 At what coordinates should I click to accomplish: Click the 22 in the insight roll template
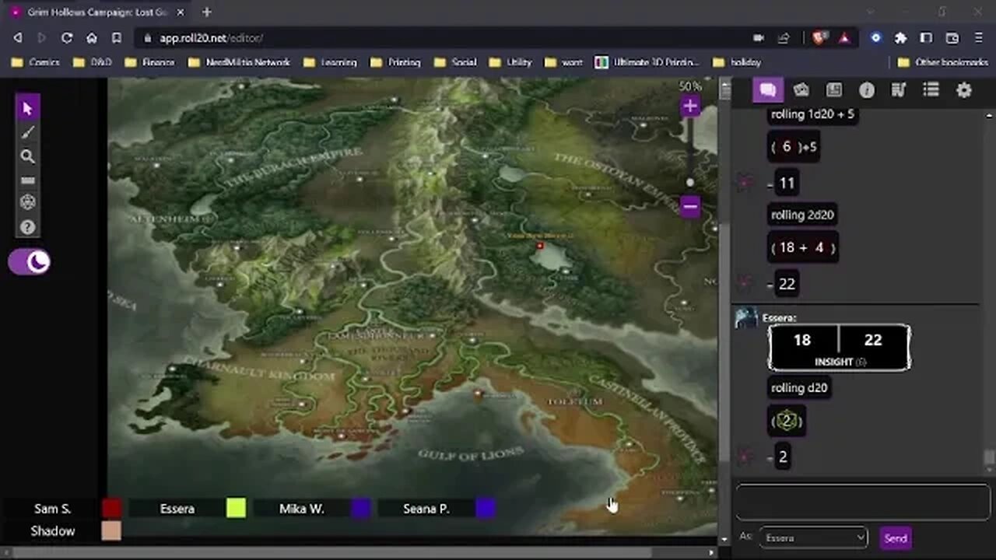873,340
